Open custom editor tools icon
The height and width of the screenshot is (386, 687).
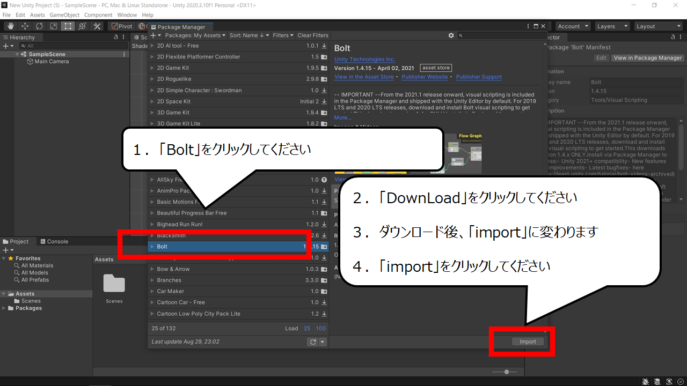[97, 26]
